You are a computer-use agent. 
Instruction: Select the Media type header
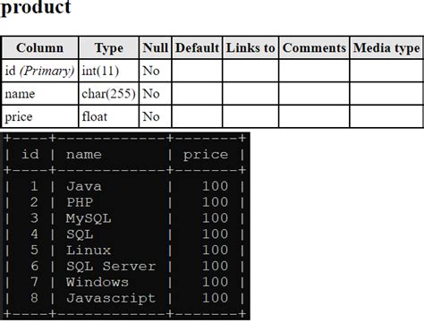(x=386, y=47)
